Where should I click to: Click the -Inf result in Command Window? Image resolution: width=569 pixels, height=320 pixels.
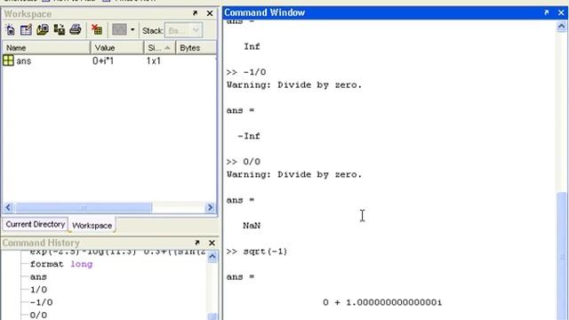[x=249, y=136]
